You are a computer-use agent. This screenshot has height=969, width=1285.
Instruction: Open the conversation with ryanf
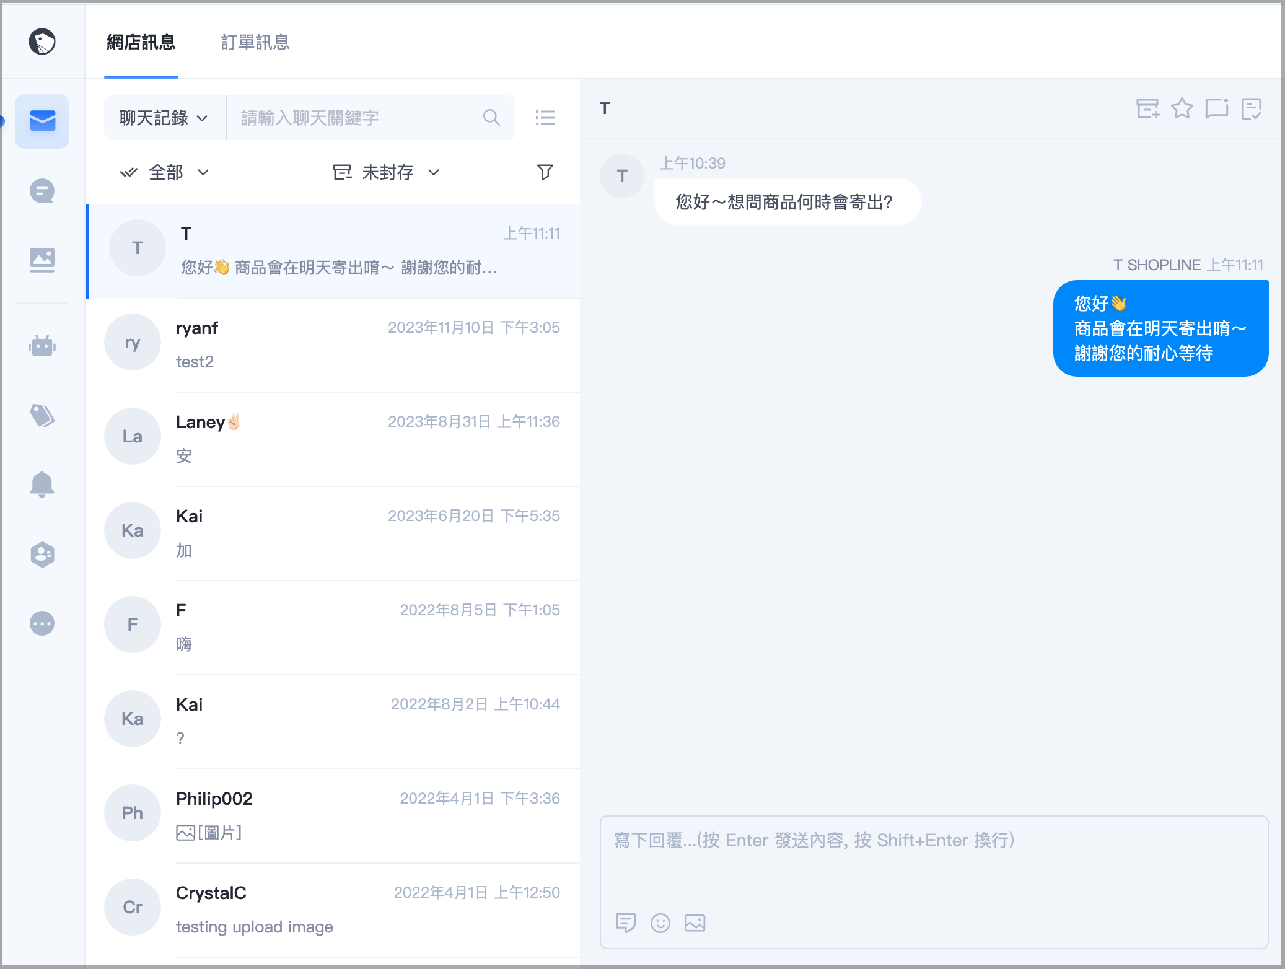tap(333, 345)
